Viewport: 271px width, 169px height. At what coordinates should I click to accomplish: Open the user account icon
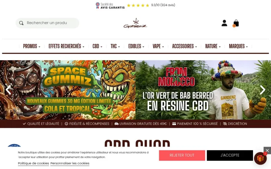point(224,23)
